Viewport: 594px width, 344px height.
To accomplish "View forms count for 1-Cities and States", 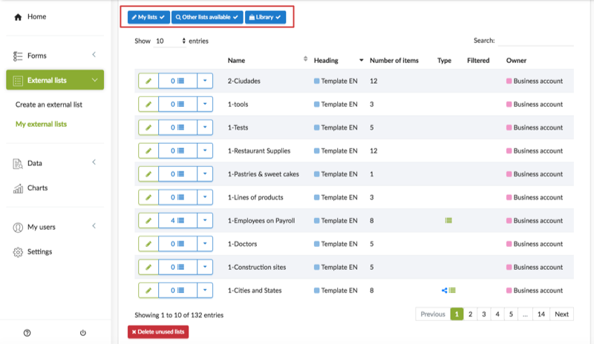I will tap(177, 291).
